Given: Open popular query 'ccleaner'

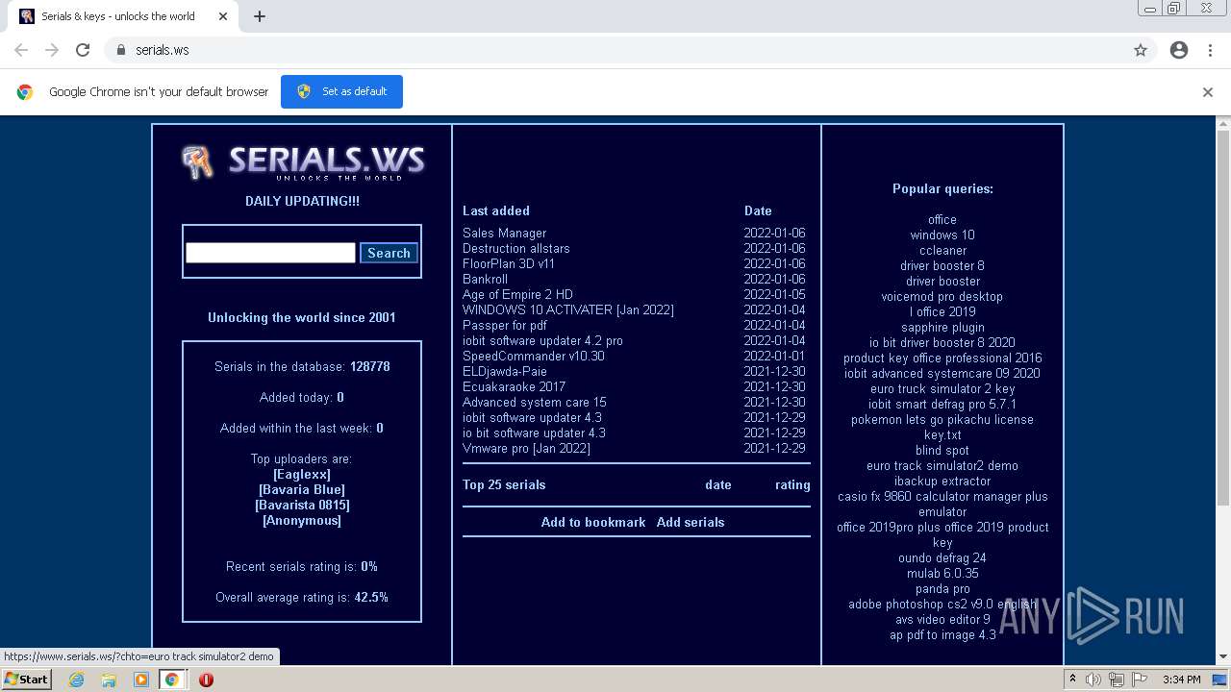Looking at the screenshot, I should (942, 250).
